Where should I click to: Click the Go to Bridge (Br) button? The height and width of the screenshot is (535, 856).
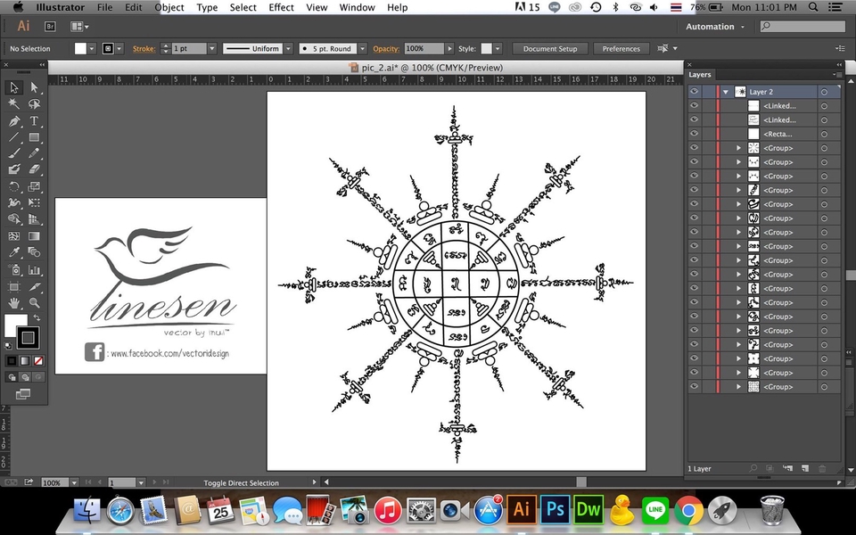[x=50, y=26]
